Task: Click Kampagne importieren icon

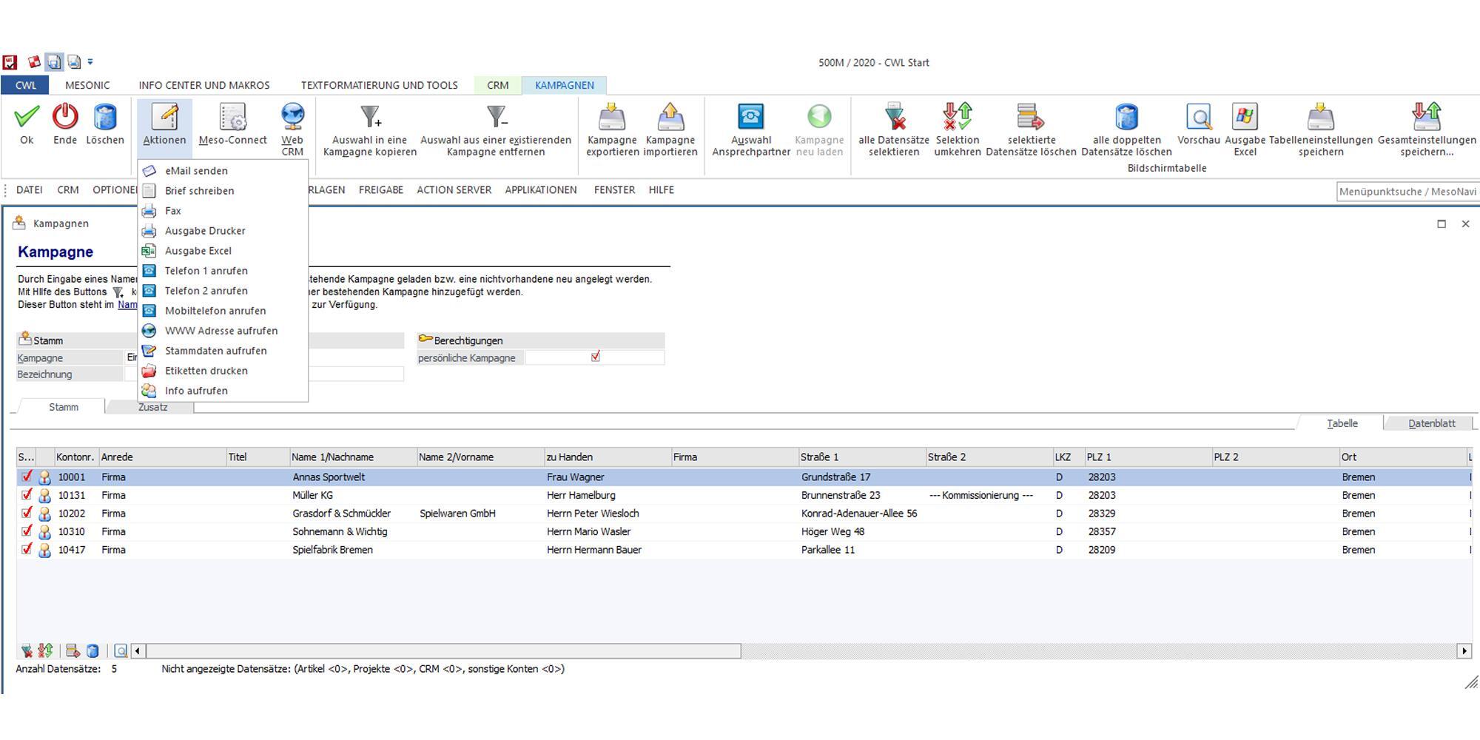Action: 670,117
